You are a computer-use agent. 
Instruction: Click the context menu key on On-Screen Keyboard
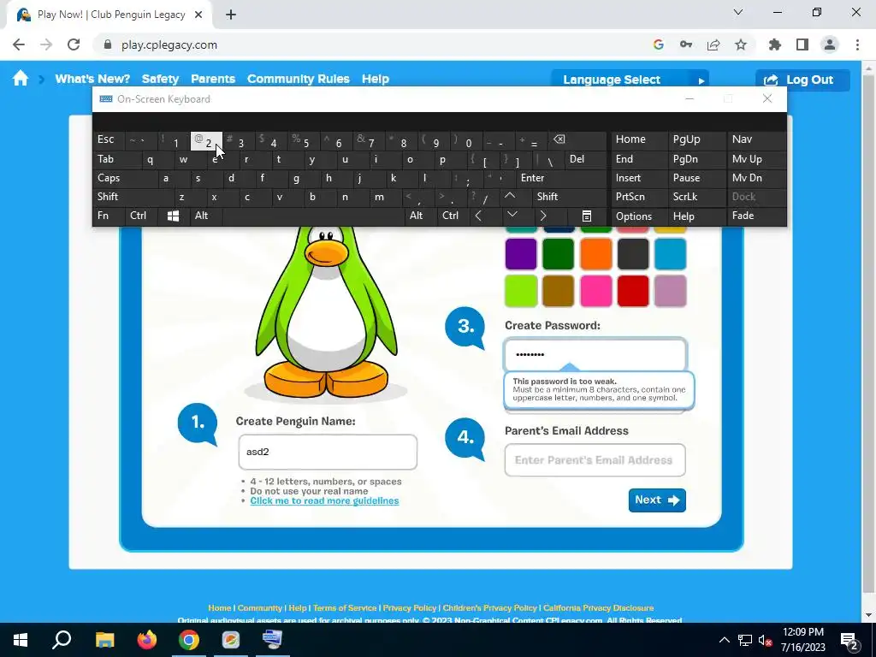click(x=587, y=216)
